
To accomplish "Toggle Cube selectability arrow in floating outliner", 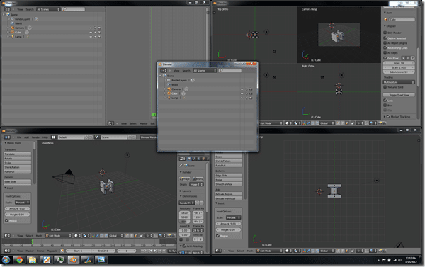I will [246, 93].
